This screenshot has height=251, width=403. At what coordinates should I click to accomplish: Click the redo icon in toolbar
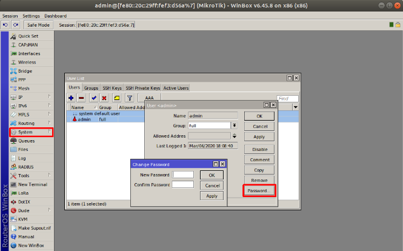(x=16, y=25)
